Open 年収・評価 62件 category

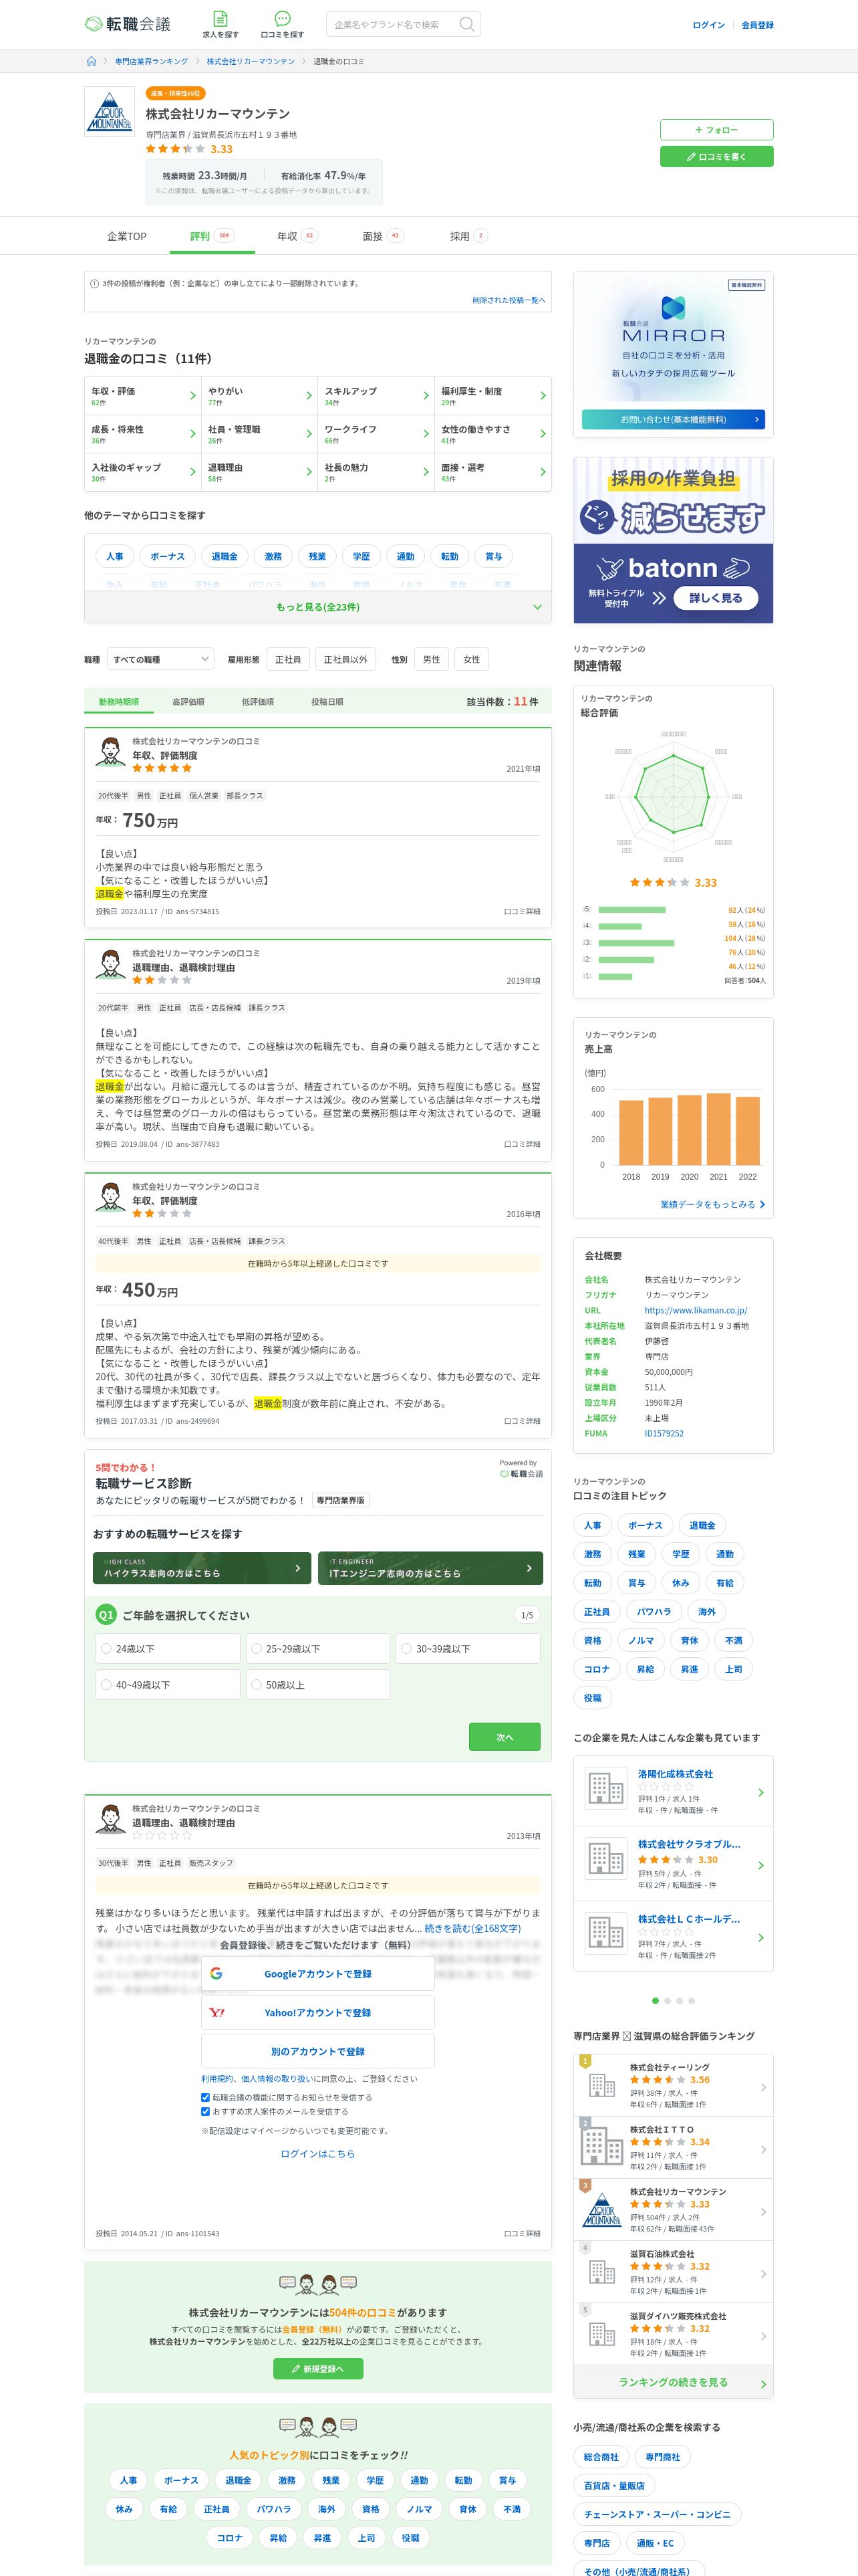pyautogui.click(x=143, y=396)
